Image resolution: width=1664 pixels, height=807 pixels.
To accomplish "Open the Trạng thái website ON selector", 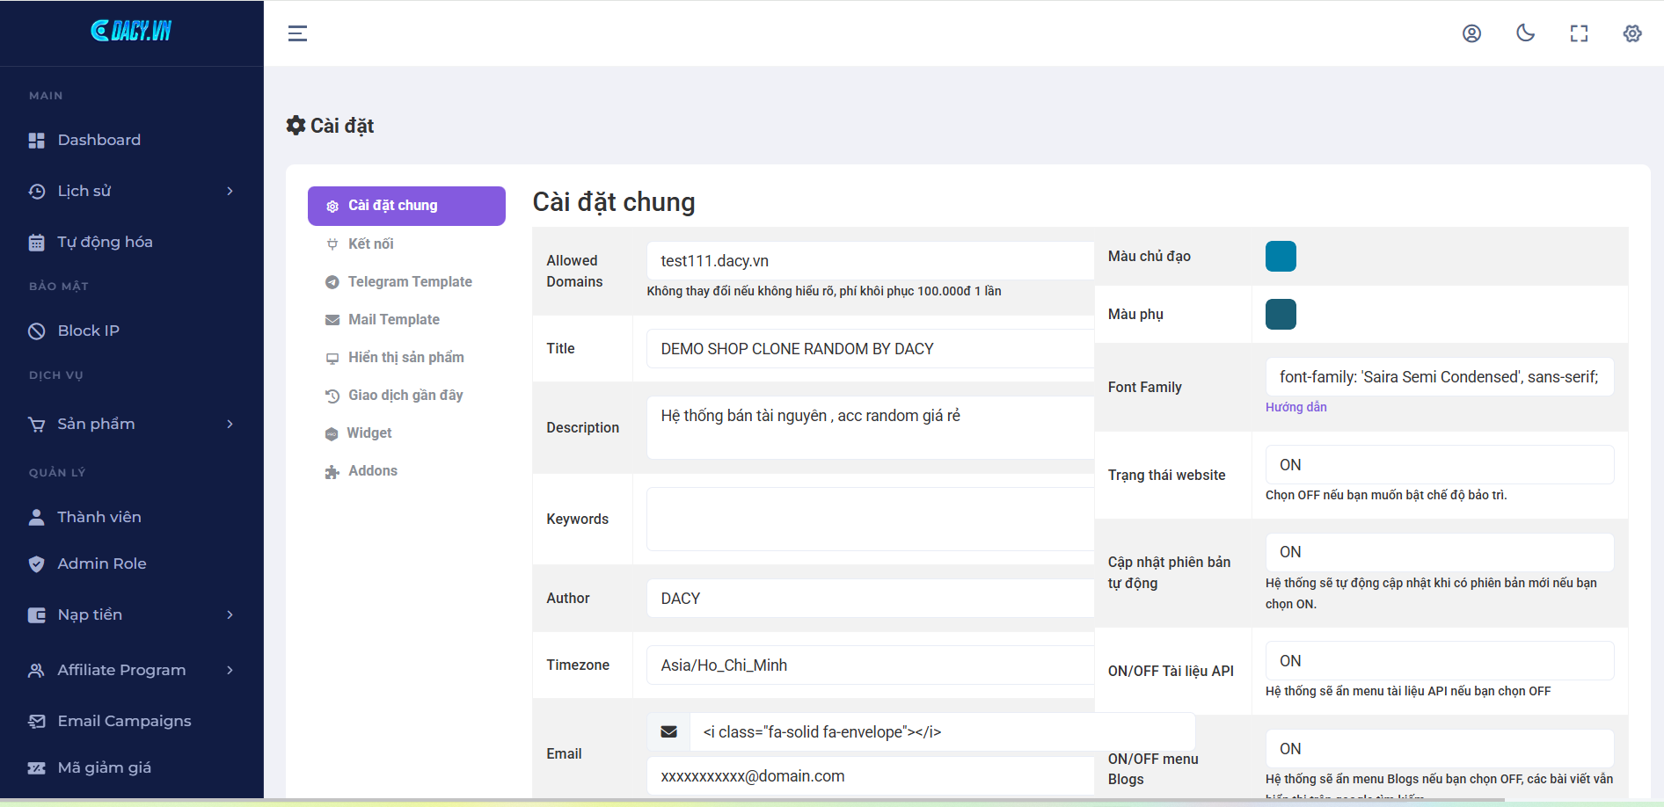I will coord(1439,464).
